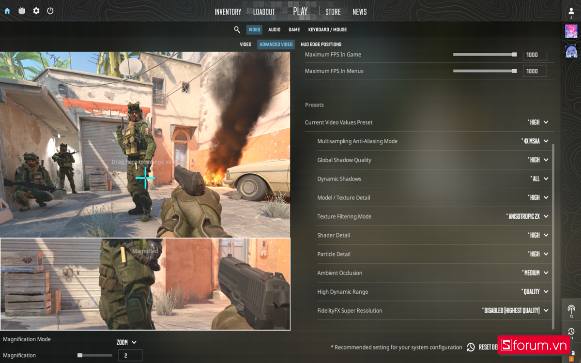Click the Shader Detail label
The width and height of the screenshot is (581, 363).
[x=334, y=236]
